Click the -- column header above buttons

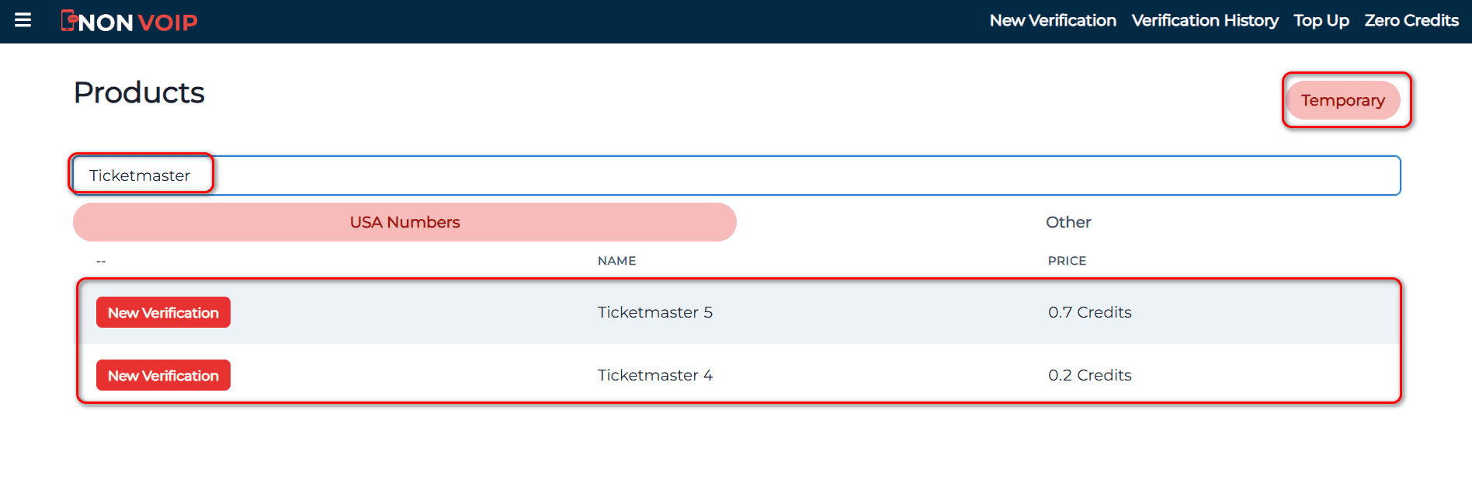point(101,260)
